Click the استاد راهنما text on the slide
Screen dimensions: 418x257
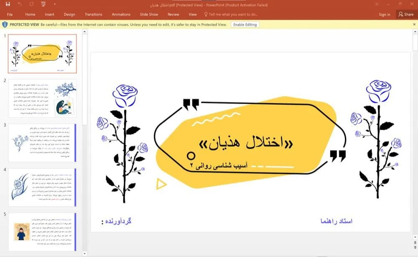click(x=336, y=221)
